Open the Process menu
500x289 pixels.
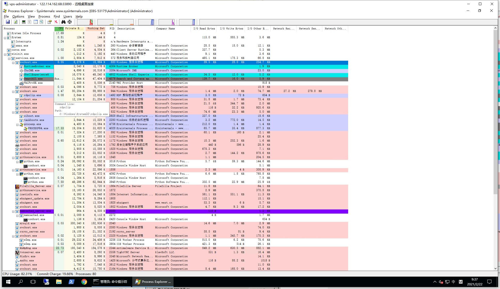[x=44, y=16]
